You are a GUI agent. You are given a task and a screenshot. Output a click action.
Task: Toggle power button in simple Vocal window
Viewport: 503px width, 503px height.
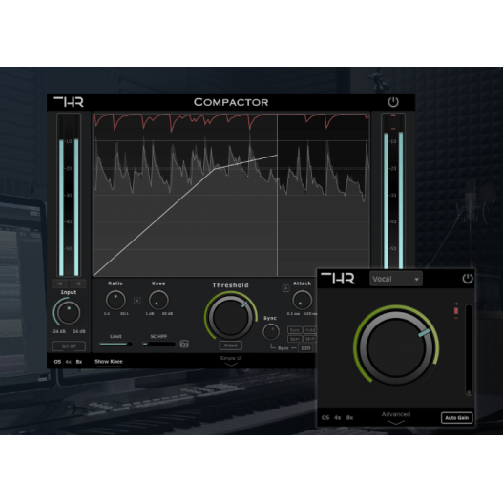[x=468, y=279]
